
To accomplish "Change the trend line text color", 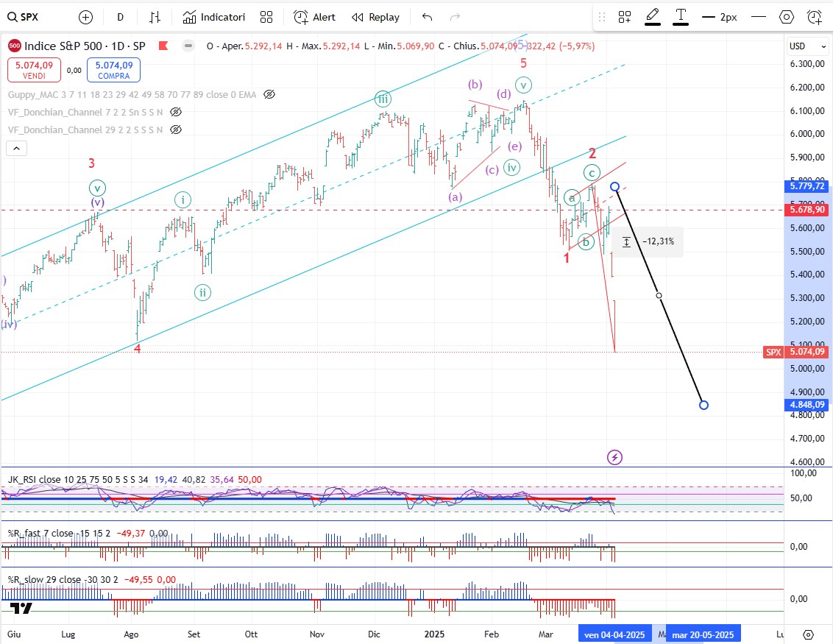I will pyautogui.click(x=681, y=17).
